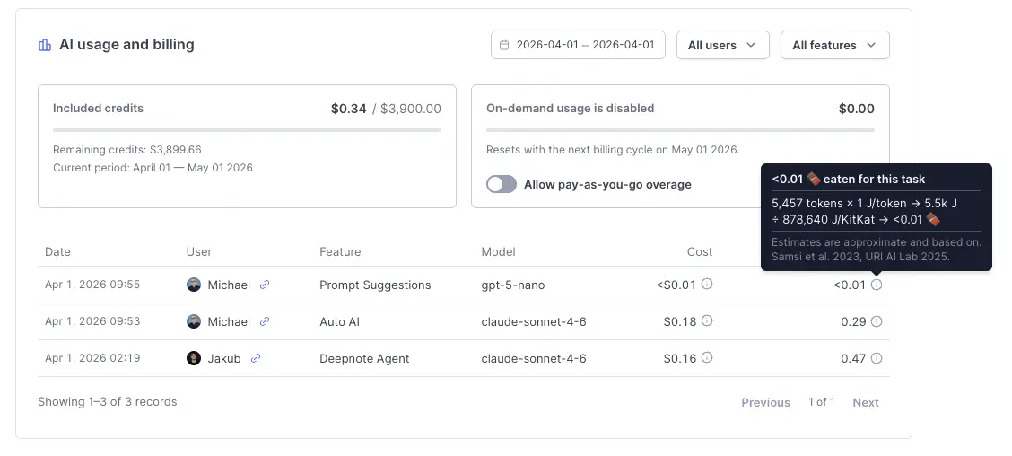Viewport: 1012px width, 456px height.
Task: Go to the Next page
Action: point(866,402)
